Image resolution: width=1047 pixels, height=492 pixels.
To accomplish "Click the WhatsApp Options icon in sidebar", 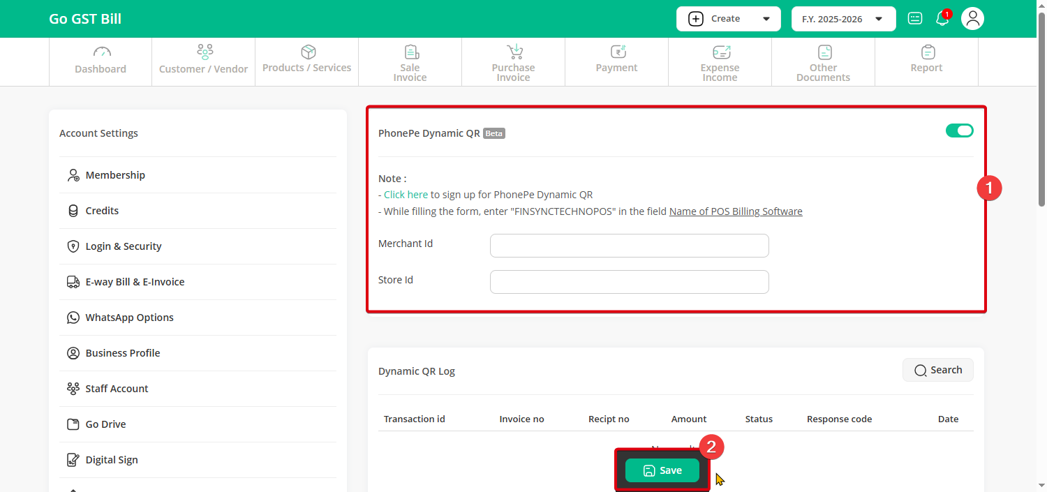I will (73, 318).
